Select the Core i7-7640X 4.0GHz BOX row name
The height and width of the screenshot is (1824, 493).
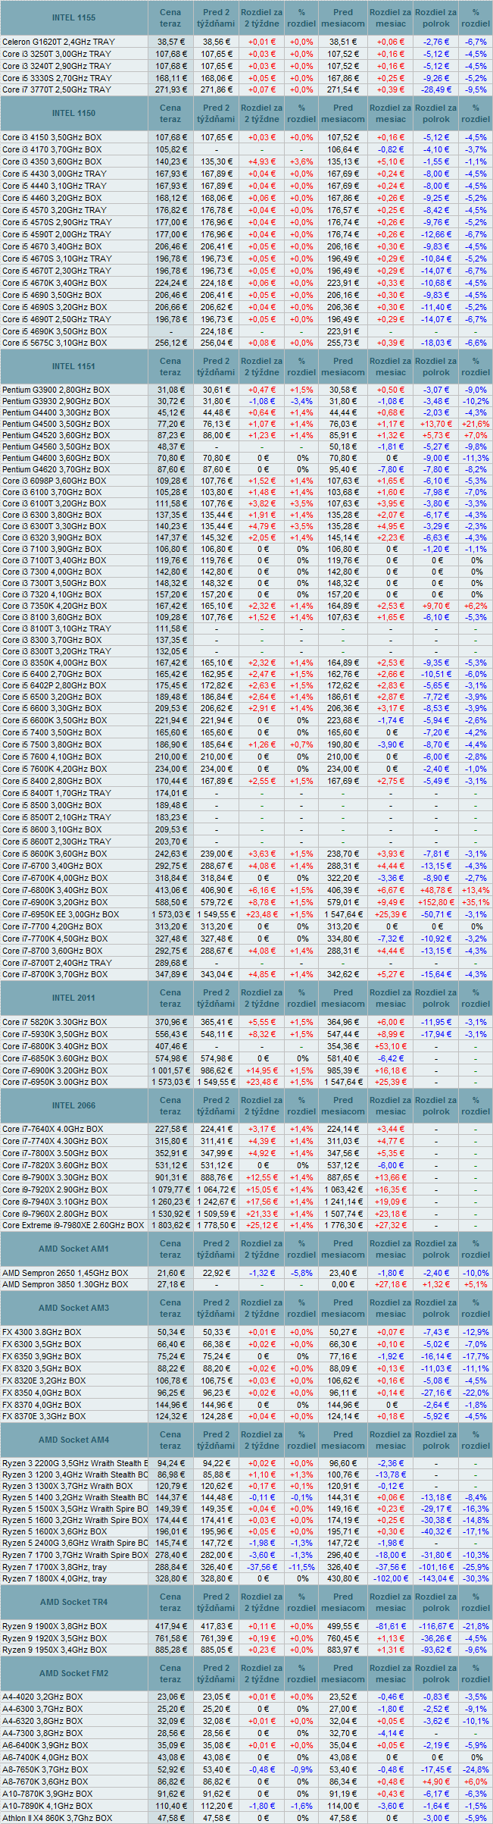click(52, 1129)
